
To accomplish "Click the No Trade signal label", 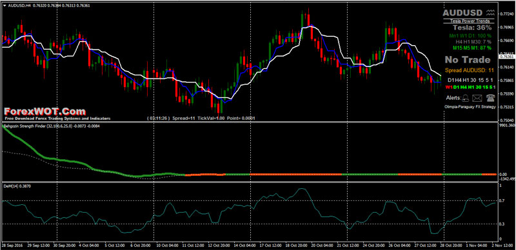I will (x=467, y=59).
